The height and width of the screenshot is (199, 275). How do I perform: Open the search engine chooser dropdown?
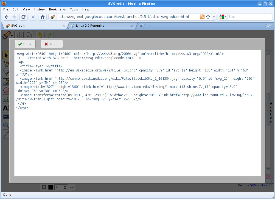[223, 17]
